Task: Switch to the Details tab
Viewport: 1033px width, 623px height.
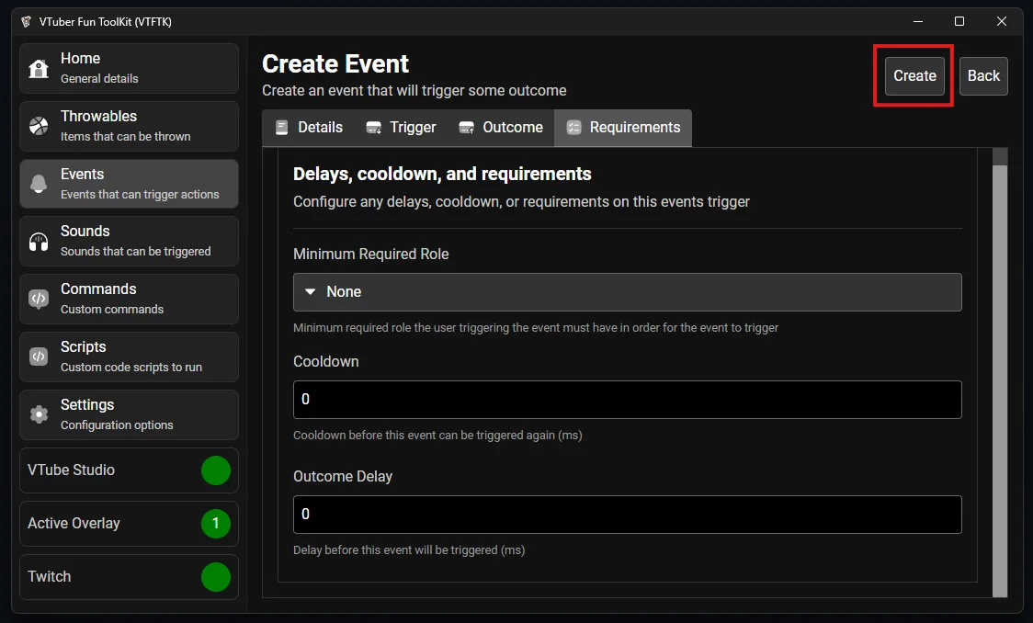Action: pos(309,128)
